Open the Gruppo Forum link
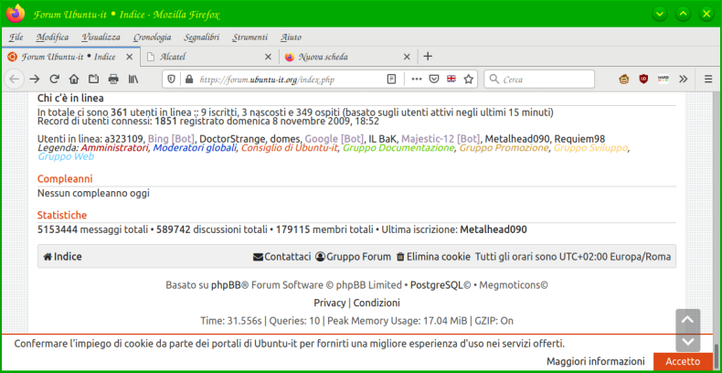This screenshot has height=373, width=722. point(353,257)
